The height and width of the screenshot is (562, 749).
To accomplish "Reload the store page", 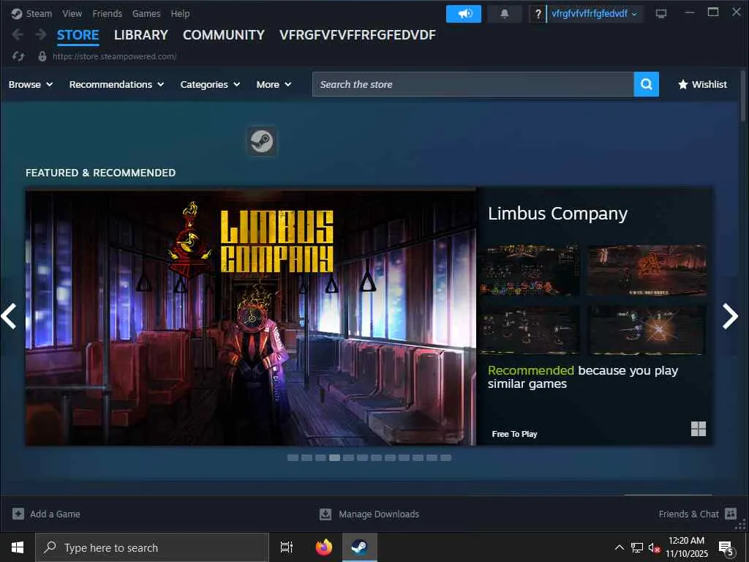I will [18, 56].
